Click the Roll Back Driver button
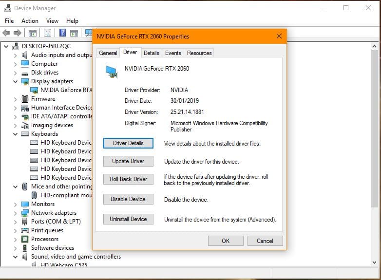The width and height of the screenshot is (381, 280). (128, 179)
